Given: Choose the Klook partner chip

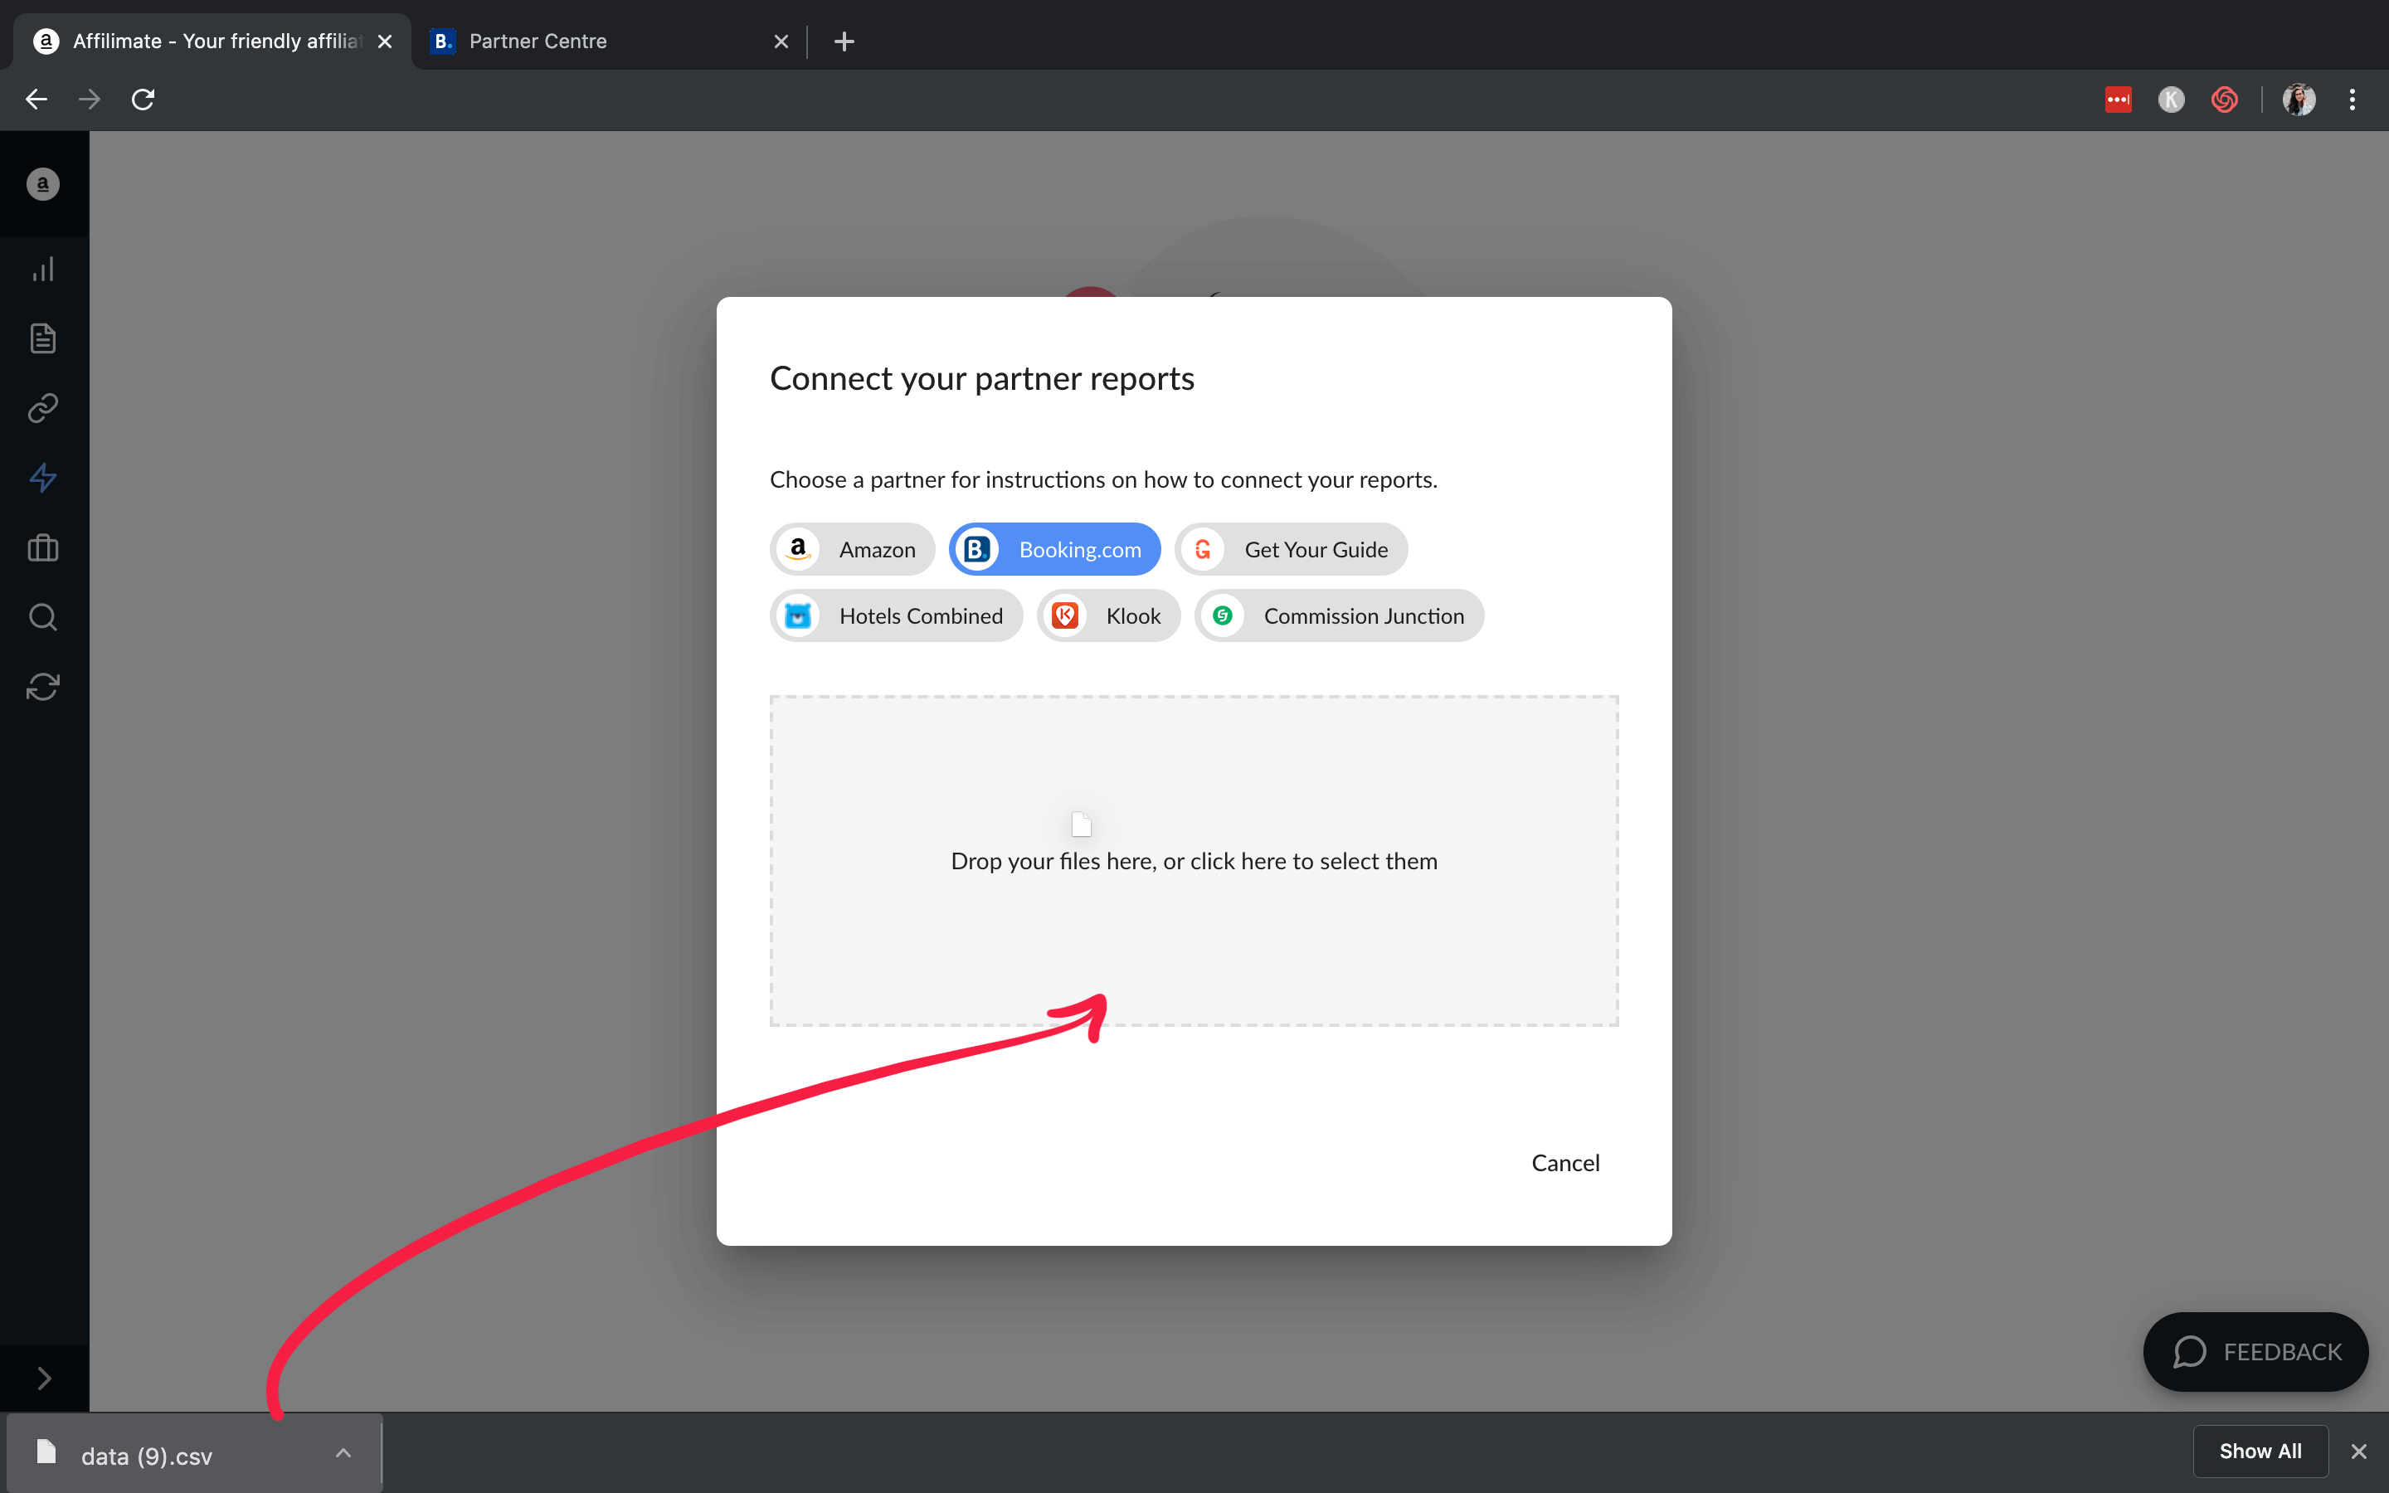Looking at the screenshot, I should (1107, 615).
